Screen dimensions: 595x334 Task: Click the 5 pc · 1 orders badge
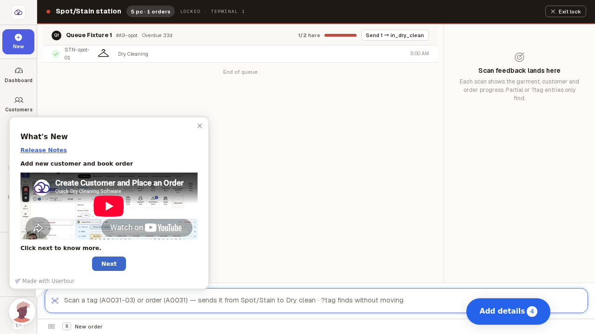pos(151,12)
